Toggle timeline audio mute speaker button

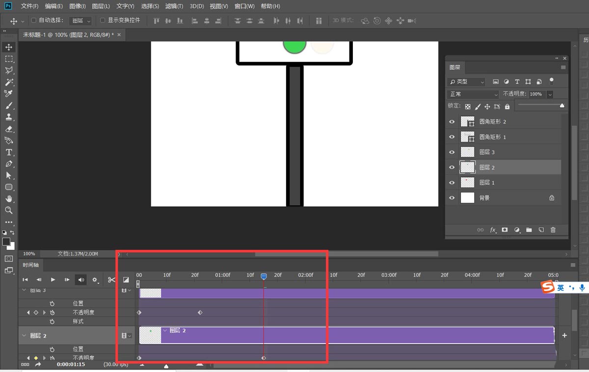coord(80,280)
